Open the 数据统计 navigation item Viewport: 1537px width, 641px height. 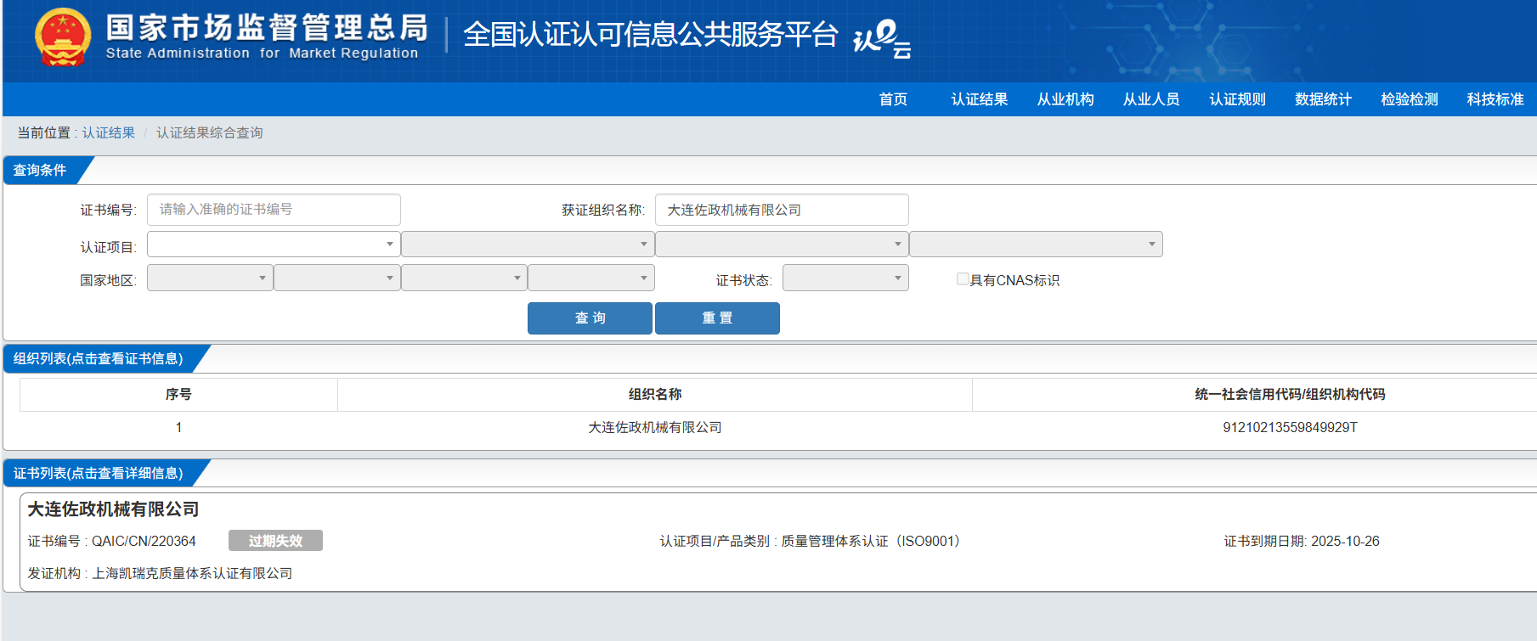[x=1323, y=99]
